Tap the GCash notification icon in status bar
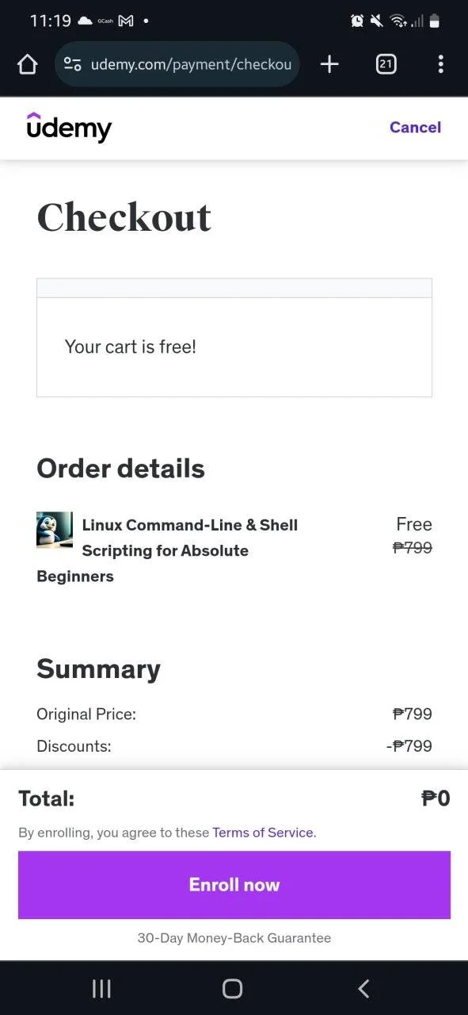The width and height of the screenshot is (468, 1015). click(x=105, y=21)
